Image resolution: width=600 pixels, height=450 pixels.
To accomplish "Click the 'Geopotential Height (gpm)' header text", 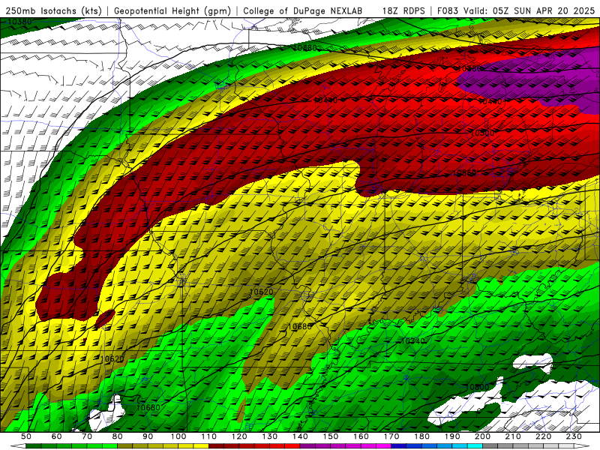I will 172,11.
